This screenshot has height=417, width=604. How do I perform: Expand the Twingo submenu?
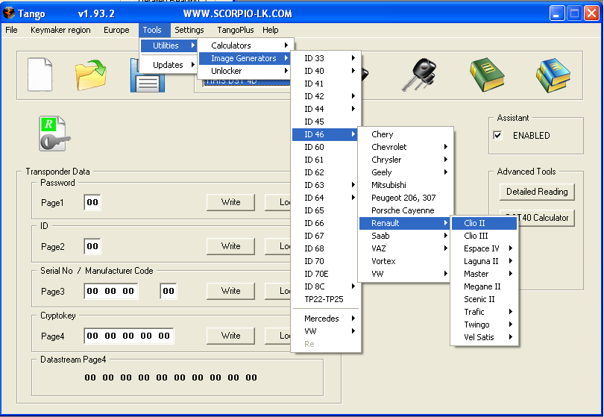click(x=484, y=324)
